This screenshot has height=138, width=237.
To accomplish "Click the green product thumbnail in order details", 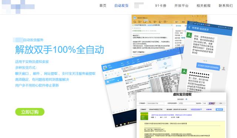I will [144, 116].
